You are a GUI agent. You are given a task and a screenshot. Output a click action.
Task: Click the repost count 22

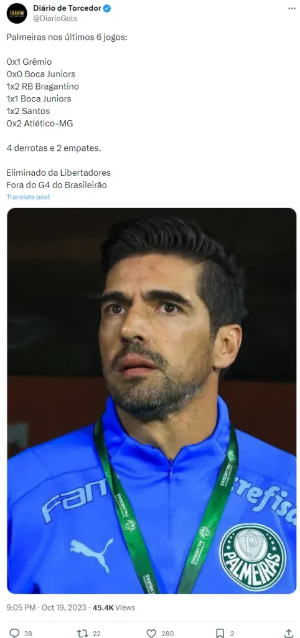96,634
